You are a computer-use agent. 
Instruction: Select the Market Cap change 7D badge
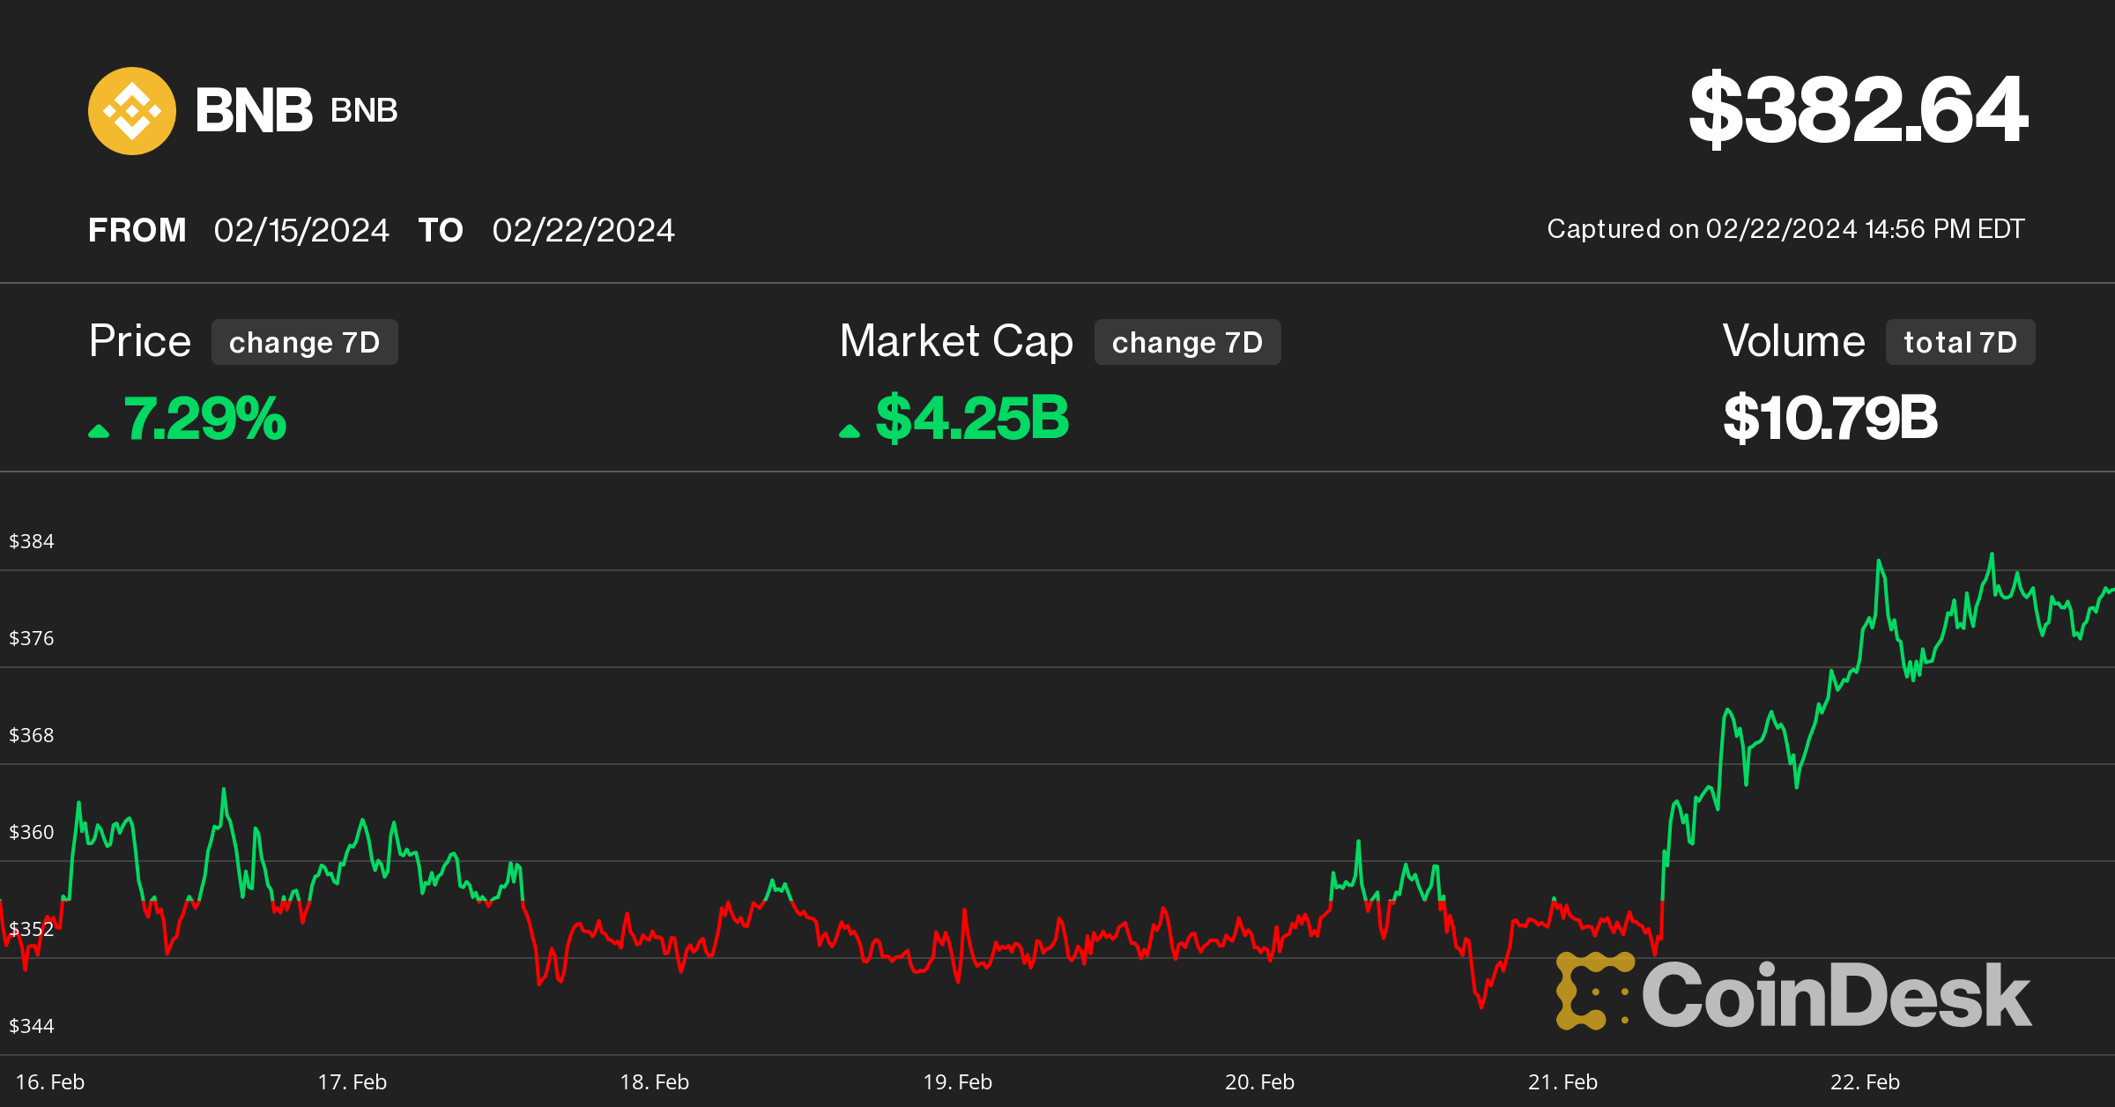tap(1187, 342)
